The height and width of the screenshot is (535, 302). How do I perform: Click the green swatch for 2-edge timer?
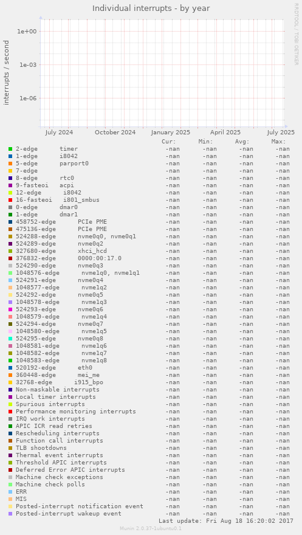(x=10, y=149)
